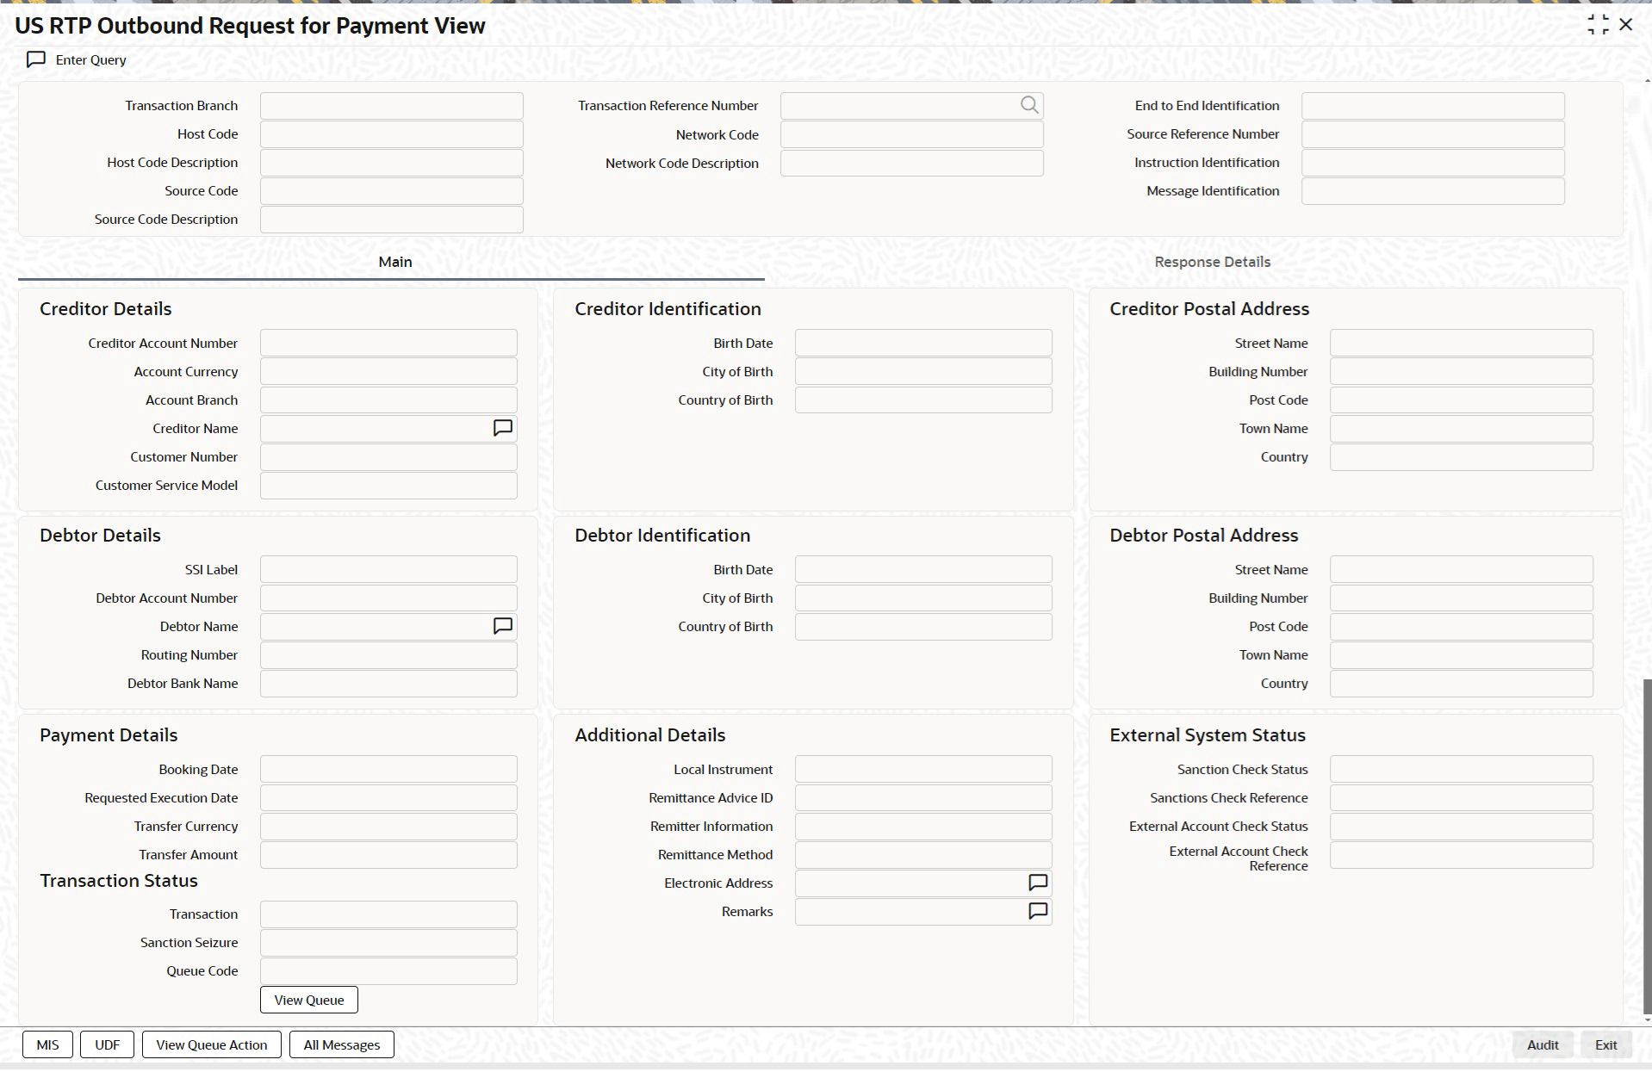The image size is (1652, 1072).
Task: Click the Message Identification field
Action: point(1433,191)
